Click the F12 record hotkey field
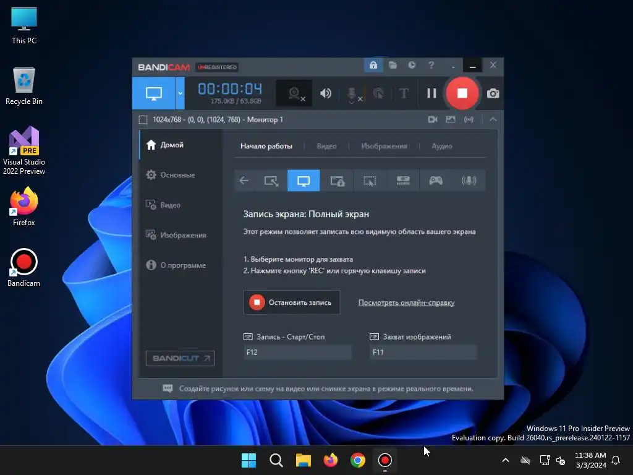This screenshot has width=633, height=475. point(297,352)
